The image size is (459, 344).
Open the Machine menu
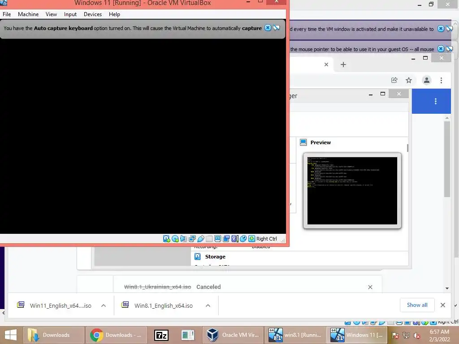click(28, 14)
